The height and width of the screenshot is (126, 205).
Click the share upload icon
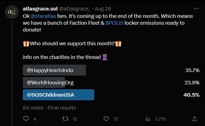pos(194,119)
